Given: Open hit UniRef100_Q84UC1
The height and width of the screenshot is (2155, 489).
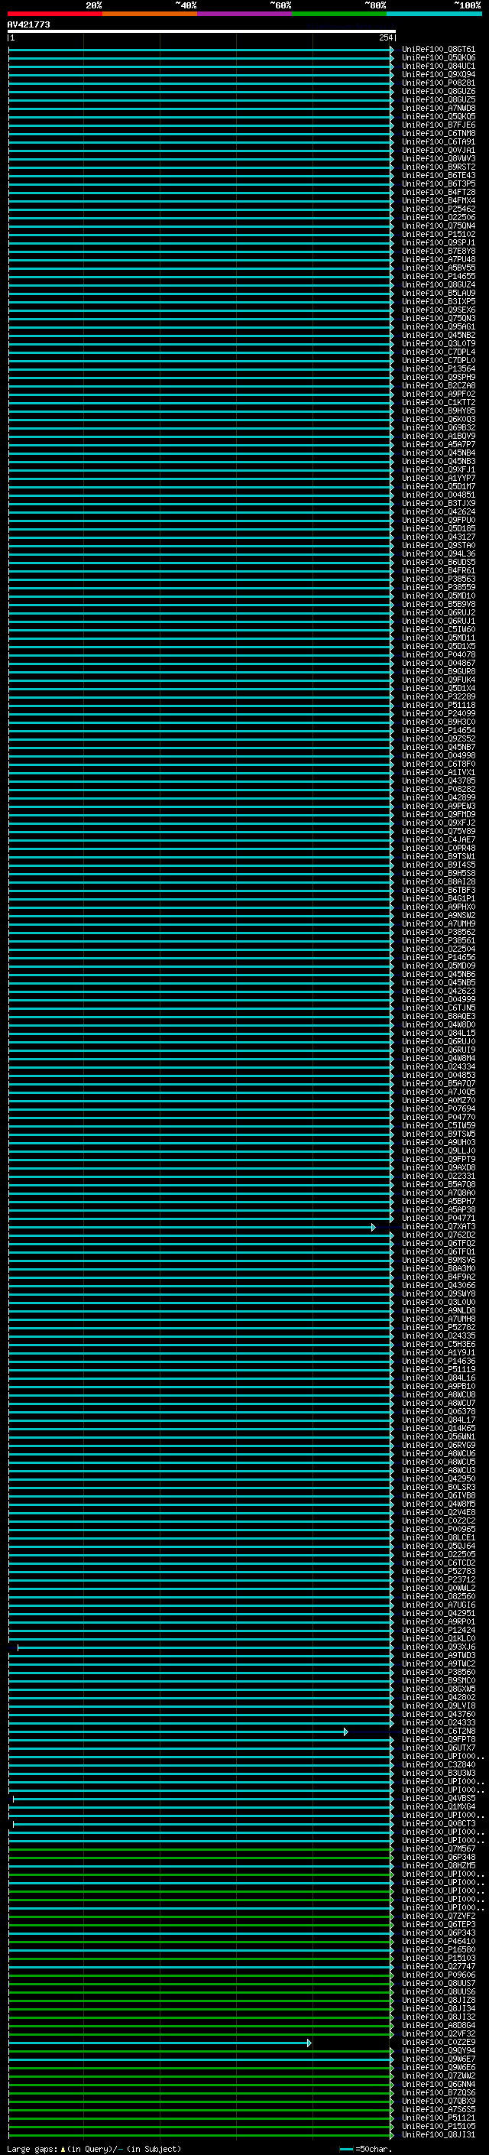Looking at the screenshot, I should (438, 66).
